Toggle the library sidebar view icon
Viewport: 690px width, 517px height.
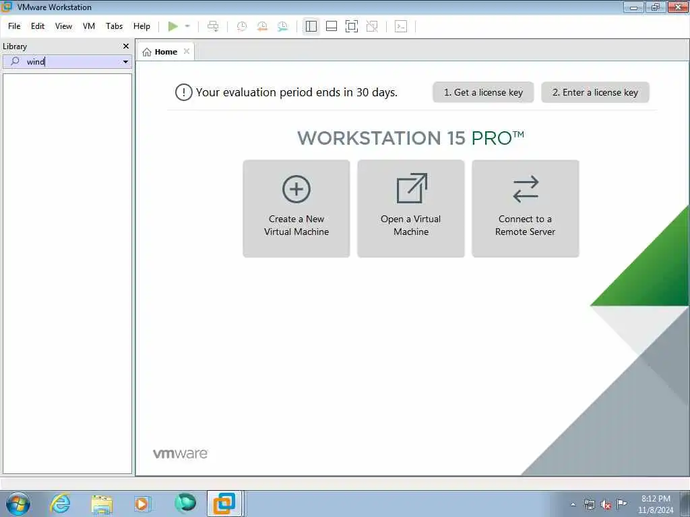click(311, 26)
